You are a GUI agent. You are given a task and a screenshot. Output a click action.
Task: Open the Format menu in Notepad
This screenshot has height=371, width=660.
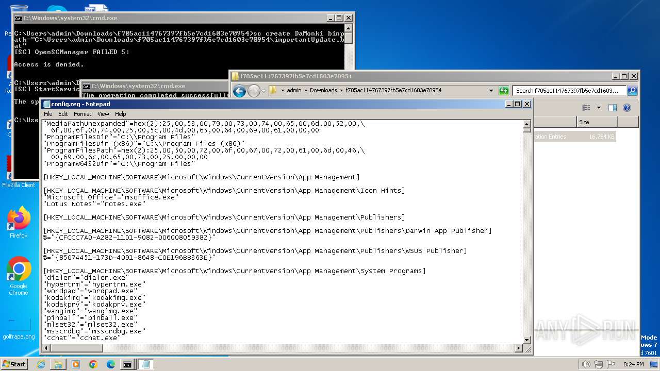point(82,114)
